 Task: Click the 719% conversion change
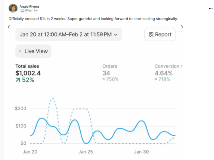point(162,79)
